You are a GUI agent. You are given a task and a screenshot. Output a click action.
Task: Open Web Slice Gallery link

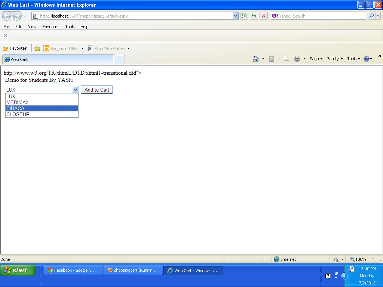[x=109, y=49]
